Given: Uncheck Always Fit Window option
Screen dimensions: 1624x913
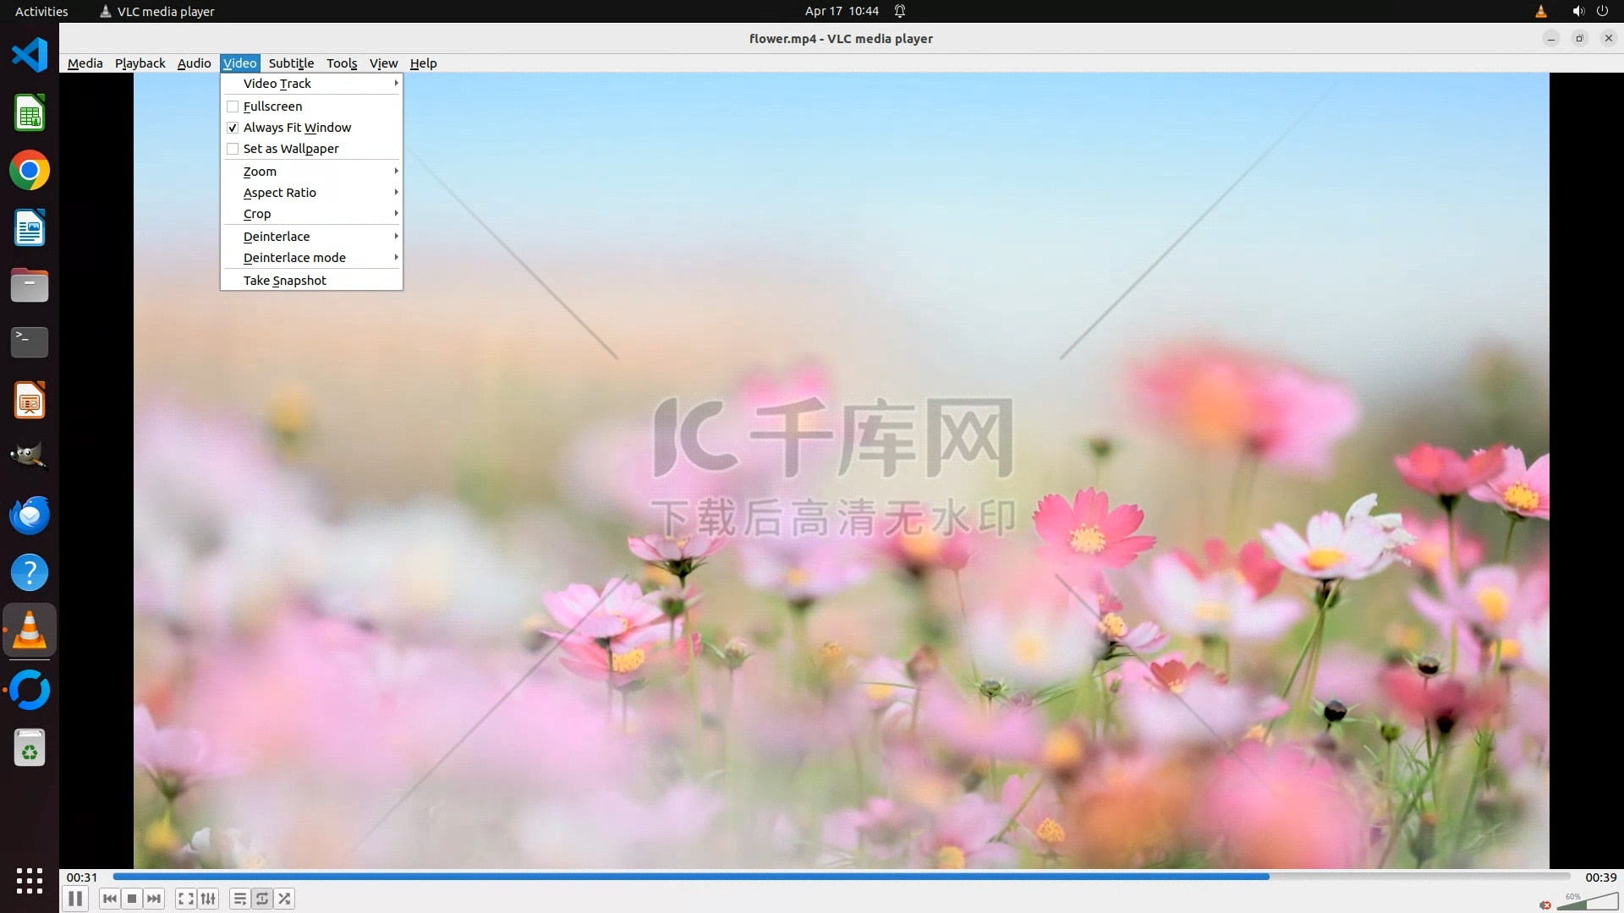Looking at the screenshot, I should pos(233,128).
